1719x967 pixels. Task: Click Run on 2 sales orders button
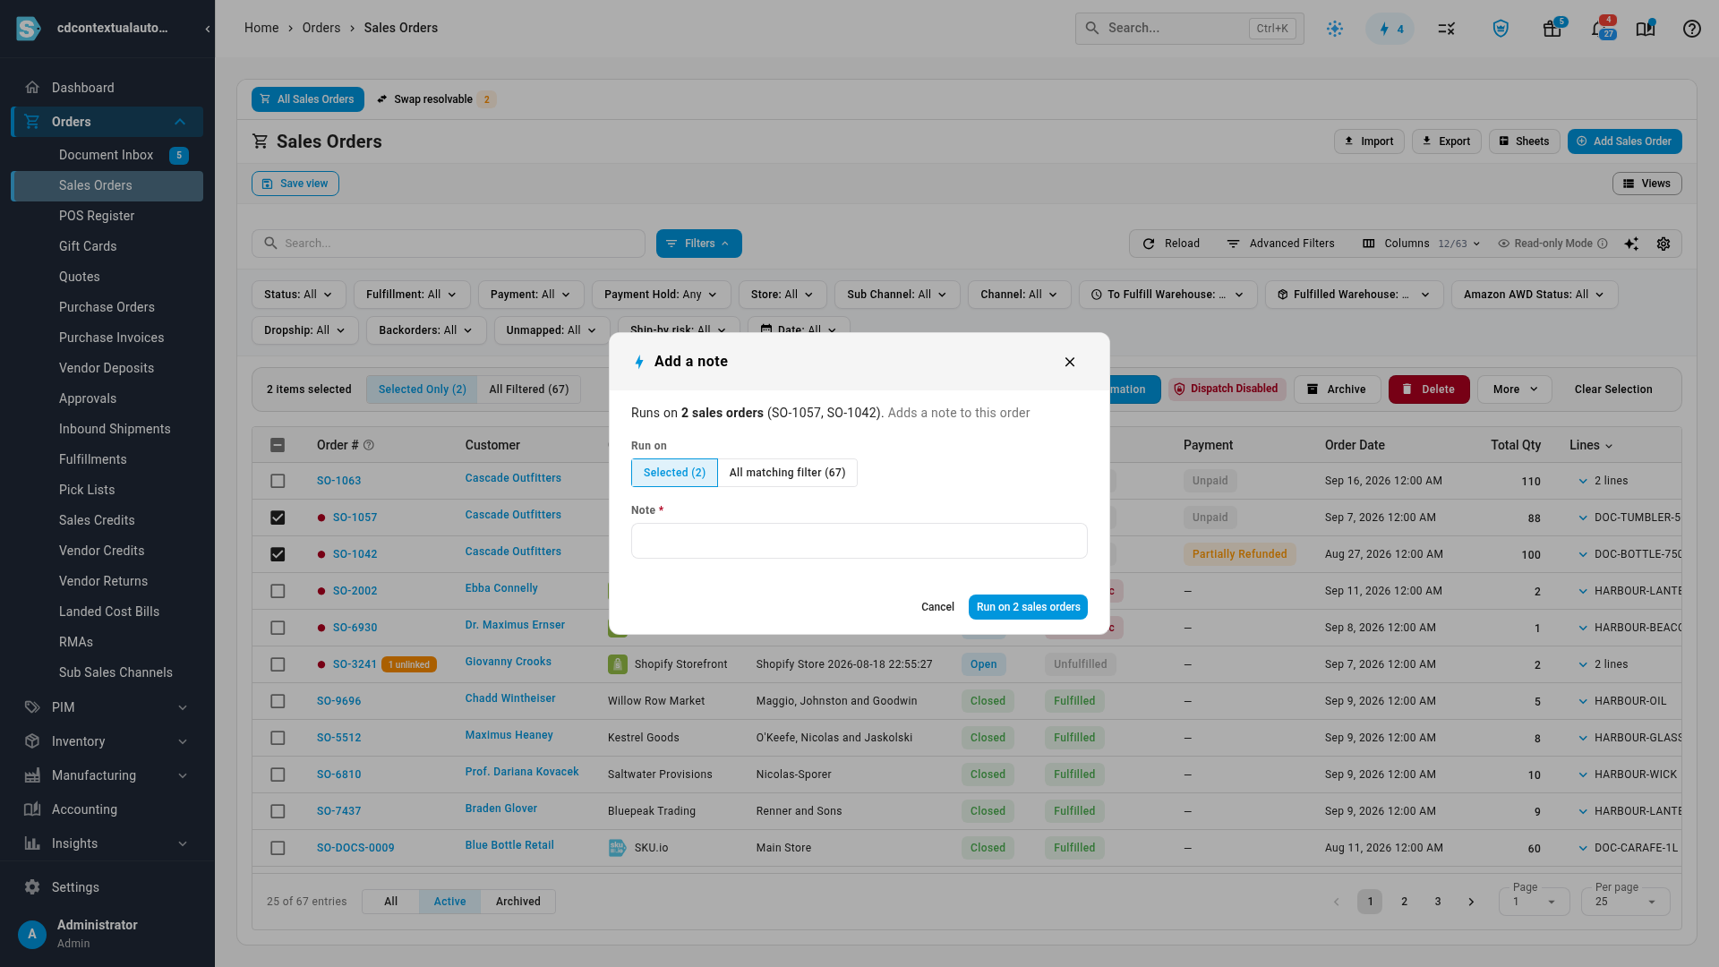[x=1028, y=607]
